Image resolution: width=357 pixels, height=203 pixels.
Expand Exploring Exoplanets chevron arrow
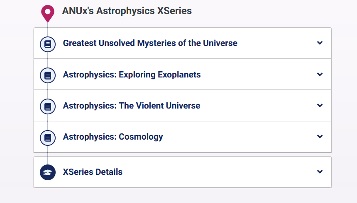(320, 75)
